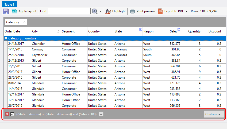Click inside the Find text field
The image size is (227, 129).
click(69, 11)
